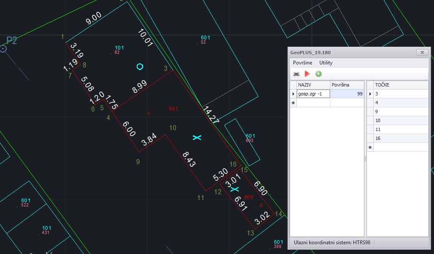Click point number 13 in drawing
The height and width of the screenshot is (254, 434).
(251, 233)
